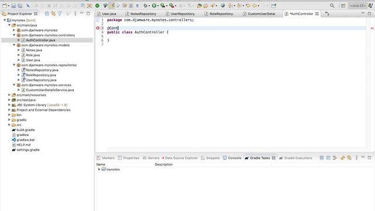Click the Last Edit Location icon

[248, 5]
